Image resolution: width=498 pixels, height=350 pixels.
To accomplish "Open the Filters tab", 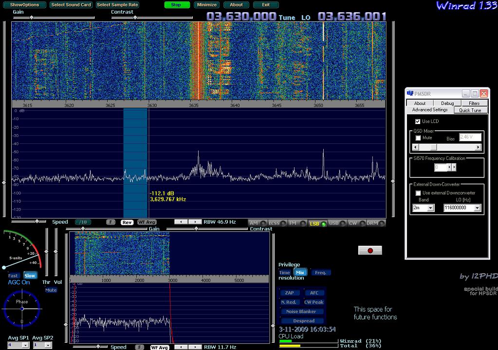I will [474, 103].
